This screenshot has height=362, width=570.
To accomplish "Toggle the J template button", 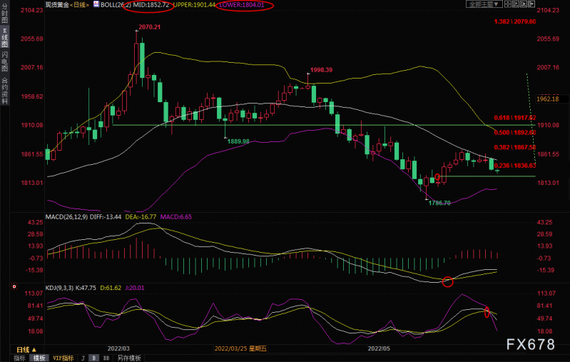I will pos(83,358).
